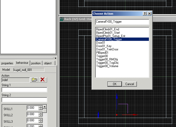
Task: Click the Back (XZ) viewport title icon
Action: (x=61, y=19)
